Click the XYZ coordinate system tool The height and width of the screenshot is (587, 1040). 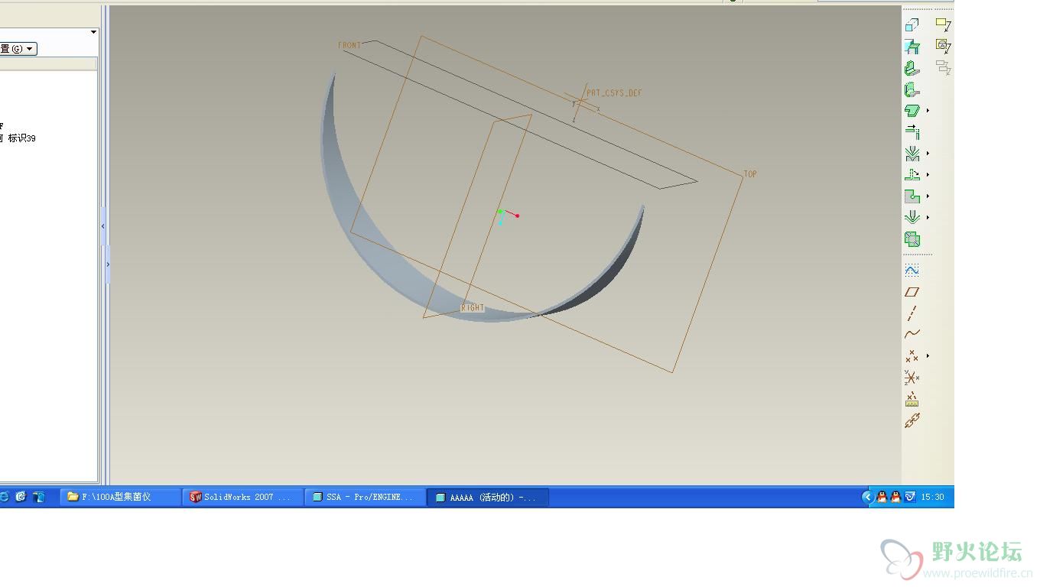coord(912,377)
